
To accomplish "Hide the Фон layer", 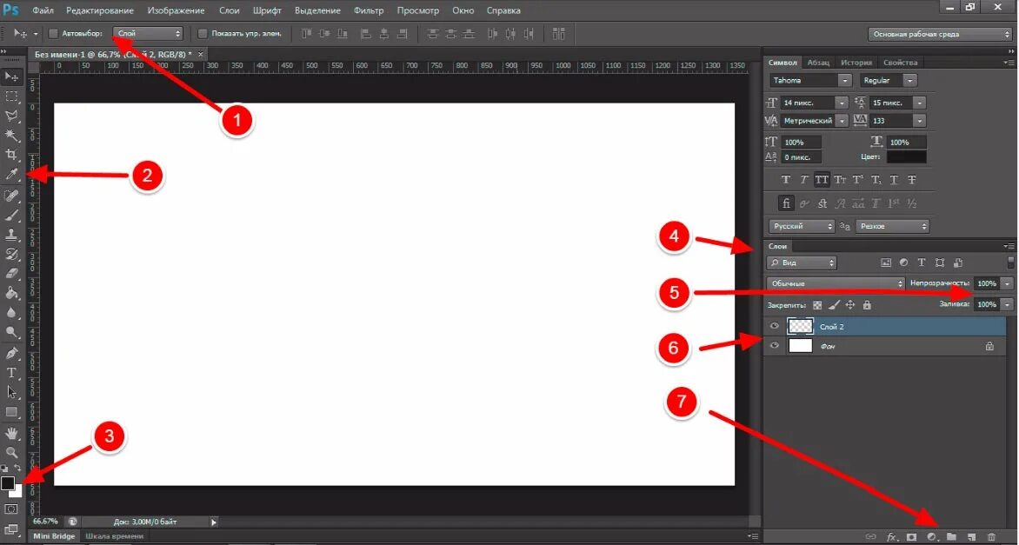I will [x=774, y=346].
